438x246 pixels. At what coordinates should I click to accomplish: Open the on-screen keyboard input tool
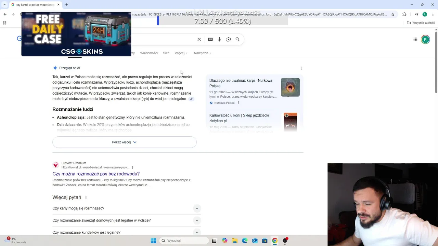[x=210, y=39]
